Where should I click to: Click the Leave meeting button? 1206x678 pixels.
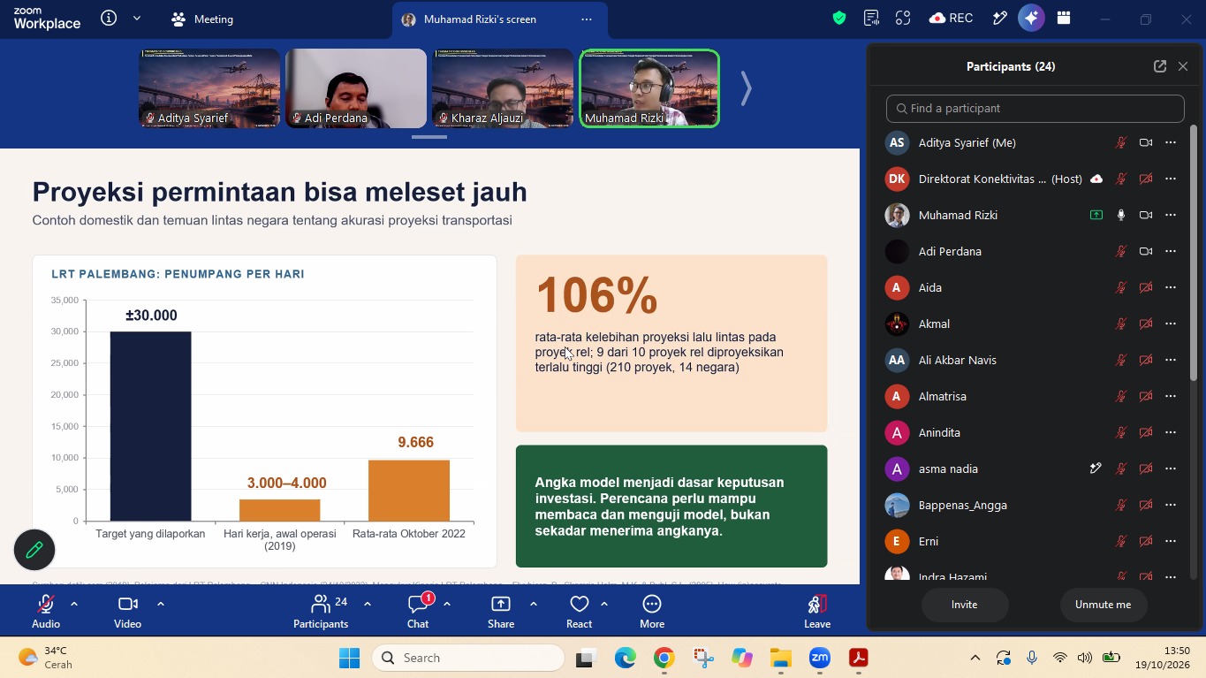pyautogui.click(x=817, y=611)
